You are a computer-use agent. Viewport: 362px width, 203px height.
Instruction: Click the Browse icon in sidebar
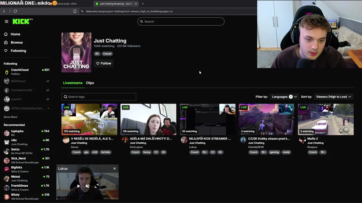[6, 42]
